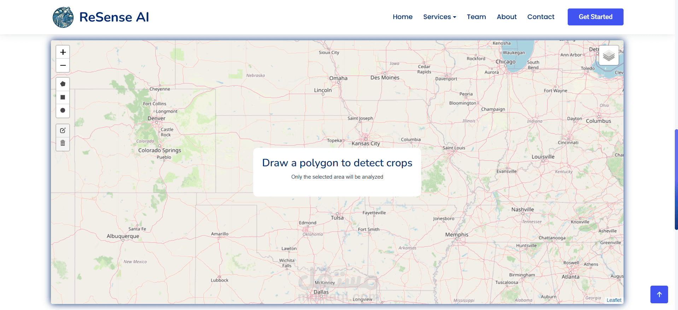Screen dimensions: 678x310
Task: Click the Santa Fe map label
Action: [137, 229]
